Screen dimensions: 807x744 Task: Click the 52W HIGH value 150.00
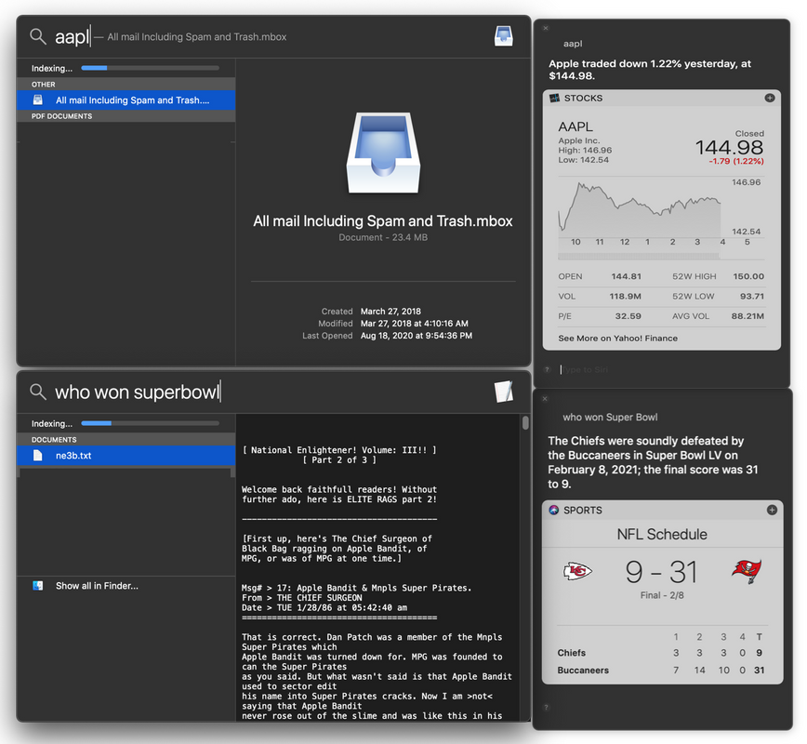click(748, 276)
